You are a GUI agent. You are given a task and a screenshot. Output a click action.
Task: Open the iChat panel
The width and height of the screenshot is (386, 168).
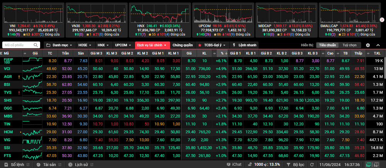234,164
